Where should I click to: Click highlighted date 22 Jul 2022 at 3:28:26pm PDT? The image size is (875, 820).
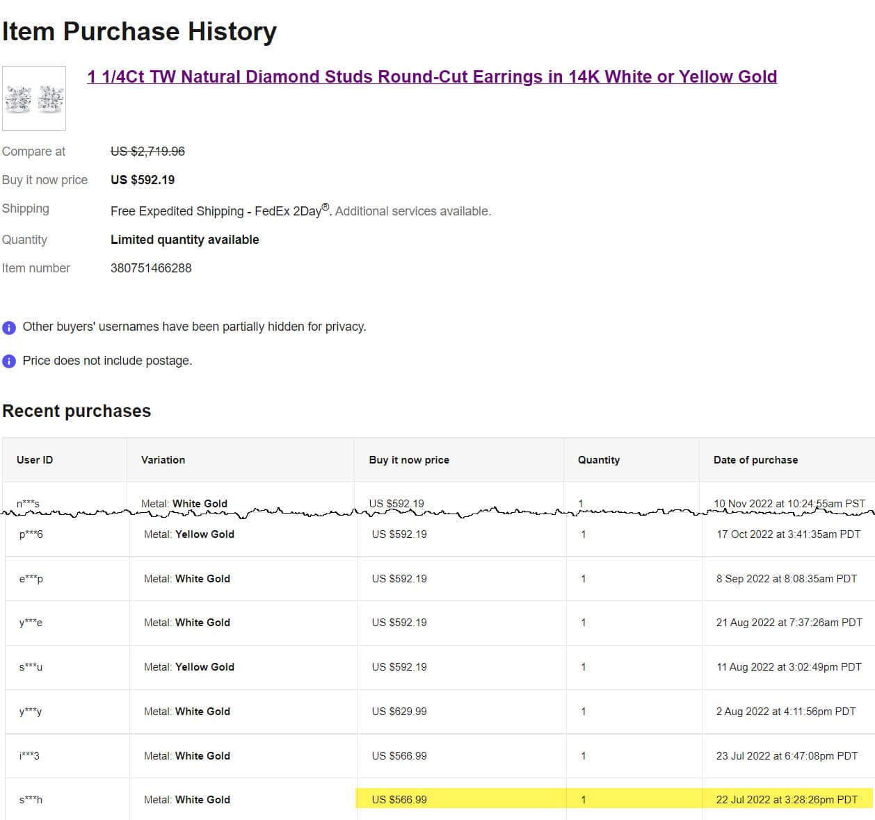(787, 800)
